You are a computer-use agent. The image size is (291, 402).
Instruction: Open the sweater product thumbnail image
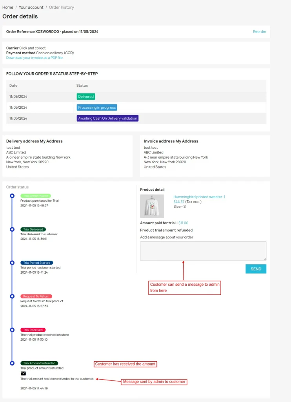152,206
